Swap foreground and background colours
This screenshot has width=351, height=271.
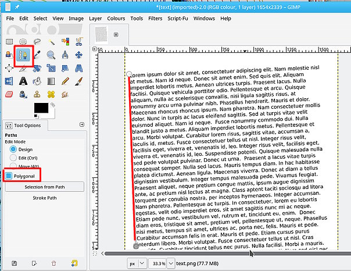pyautogui.click(x=53, y=105)
